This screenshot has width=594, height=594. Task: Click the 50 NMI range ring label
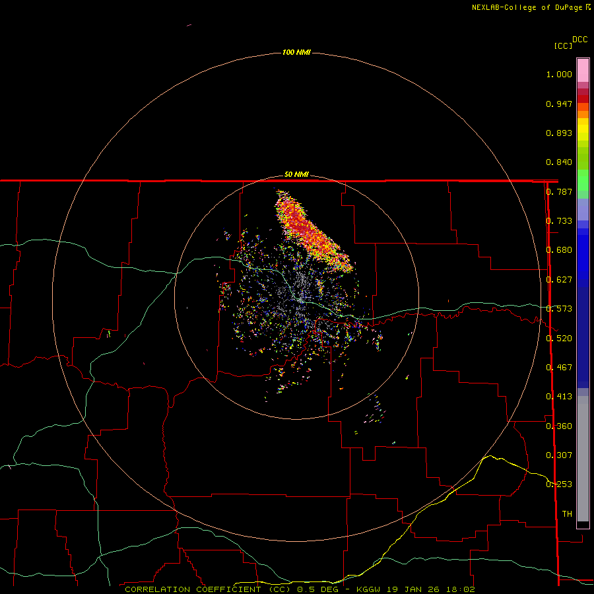coord(296,175)
